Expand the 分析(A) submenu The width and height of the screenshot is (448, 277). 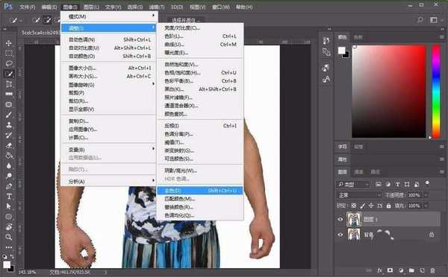(108, 181)
